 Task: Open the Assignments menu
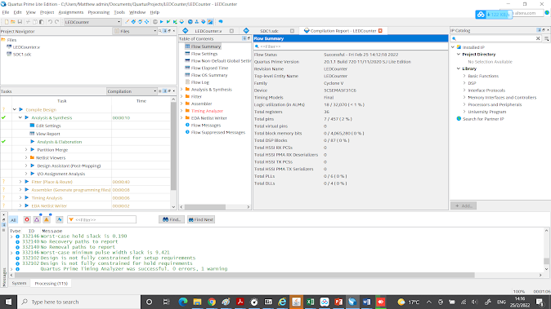coord(71,12)
